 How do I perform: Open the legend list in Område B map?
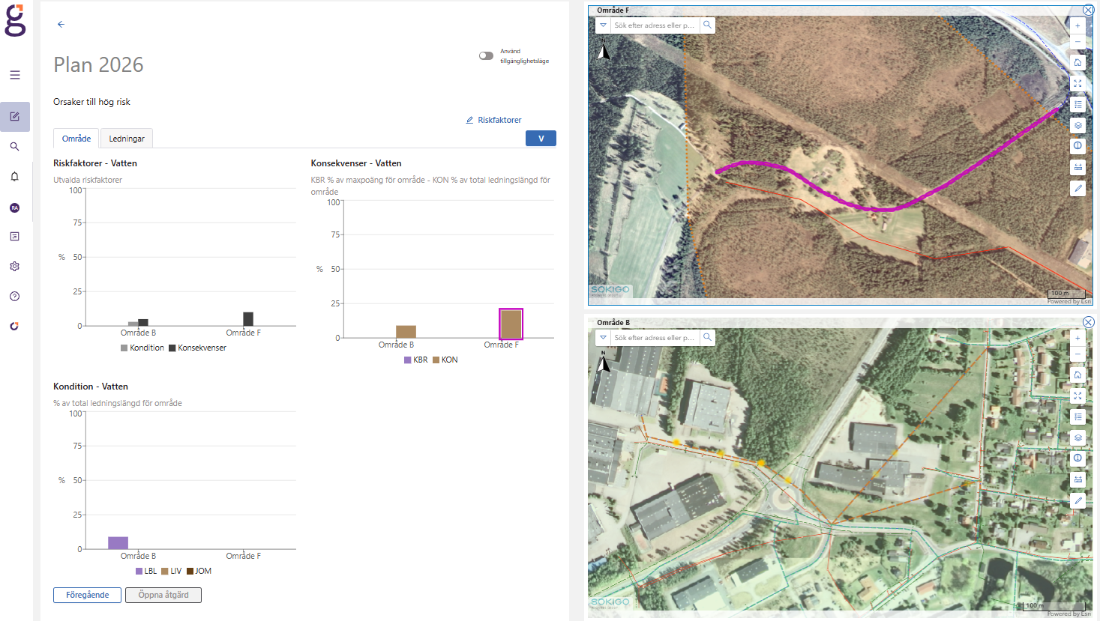pos(1078,416)
